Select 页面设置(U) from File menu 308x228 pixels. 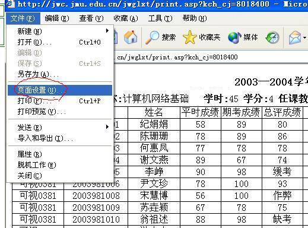click(x=60, y=90)
